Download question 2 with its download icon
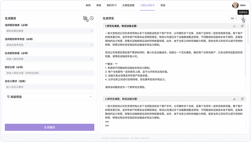Image resolution: width=251 pixels, height=142 pixels. [x=234, y=99]
